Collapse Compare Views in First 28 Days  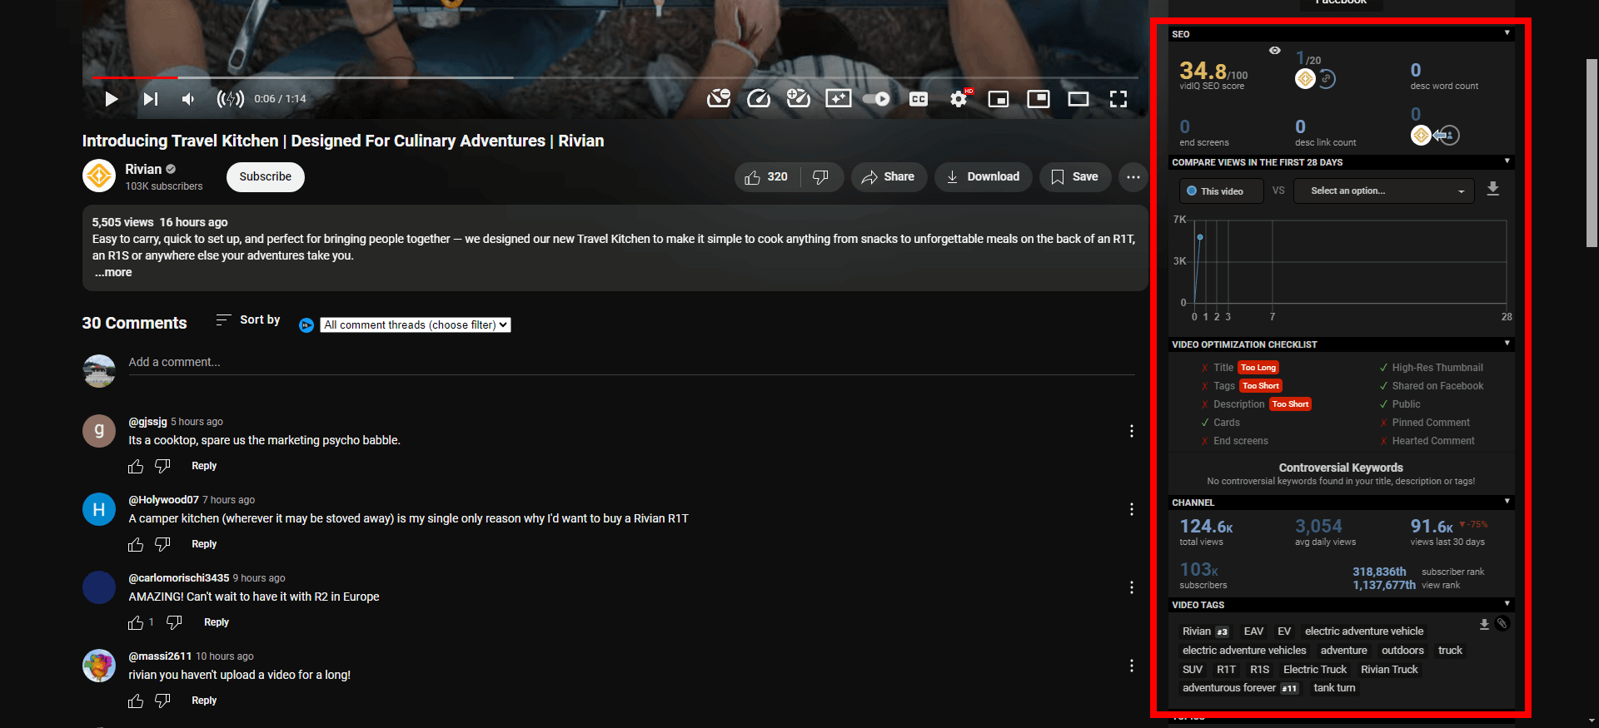click(1507, 161)
